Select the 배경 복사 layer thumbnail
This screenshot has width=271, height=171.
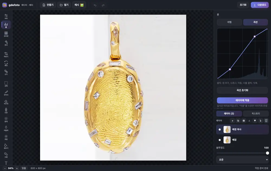[x=227, y=129]
